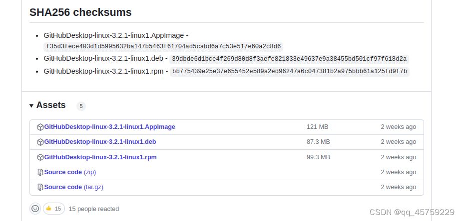Open GitHubDesktop-linux-3.2.1-linux1.AppImage download link
The height and width of the screenshot is (221, 462).
(109, 127)
